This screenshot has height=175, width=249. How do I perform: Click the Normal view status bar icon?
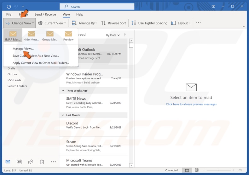point(187,170)
